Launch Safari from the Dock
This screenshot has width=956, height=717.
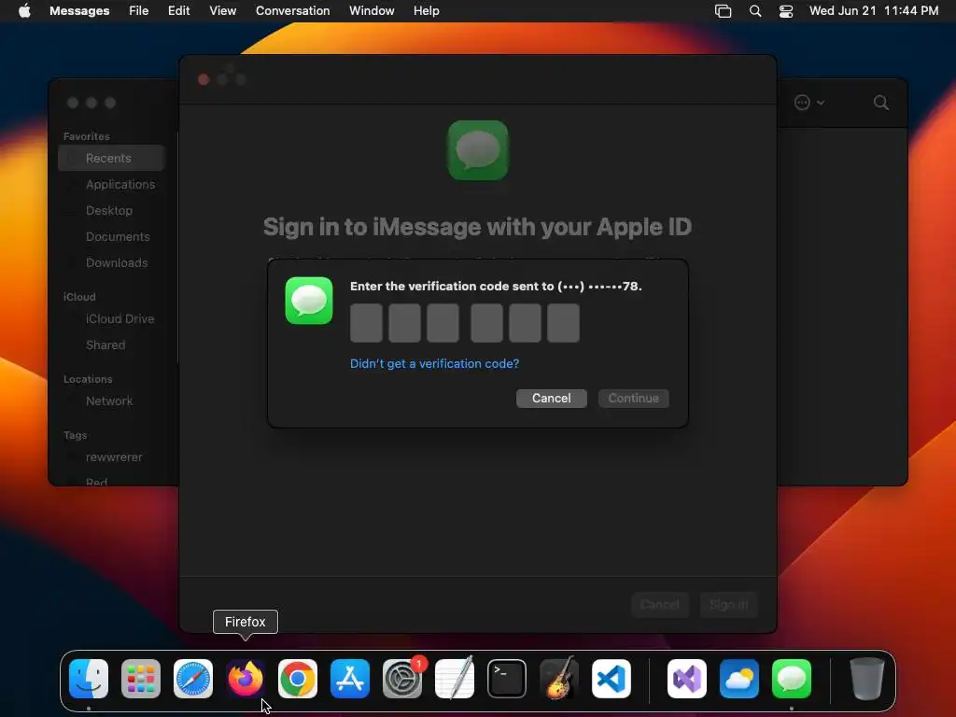point(193,679)
